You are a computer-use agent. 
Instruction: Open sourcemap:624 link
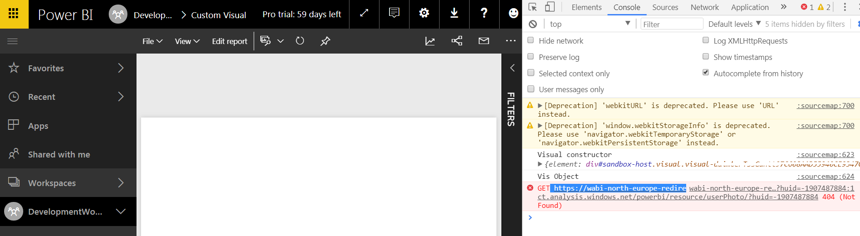pos(825,177)
